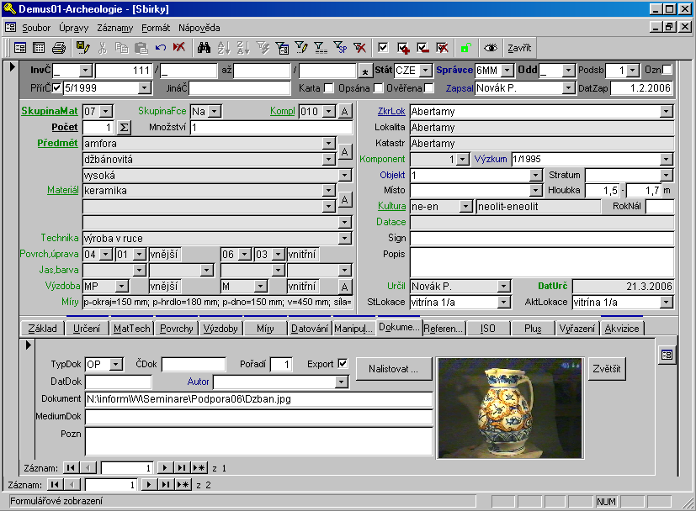Open the Výzkum 1/1995 dropdown
Screen dimensions: 696x511
(666, 159)
